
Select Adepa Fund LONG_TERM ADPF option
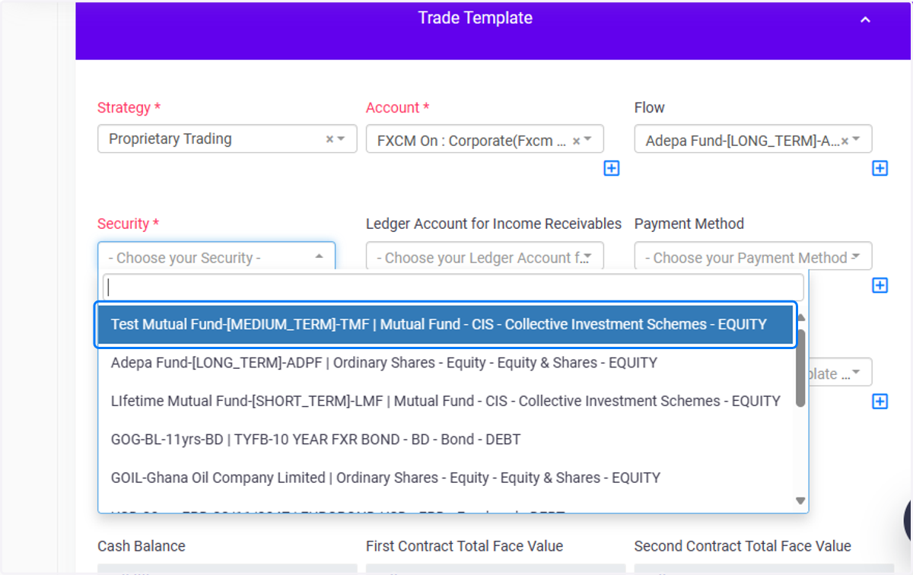coord(445,363)
